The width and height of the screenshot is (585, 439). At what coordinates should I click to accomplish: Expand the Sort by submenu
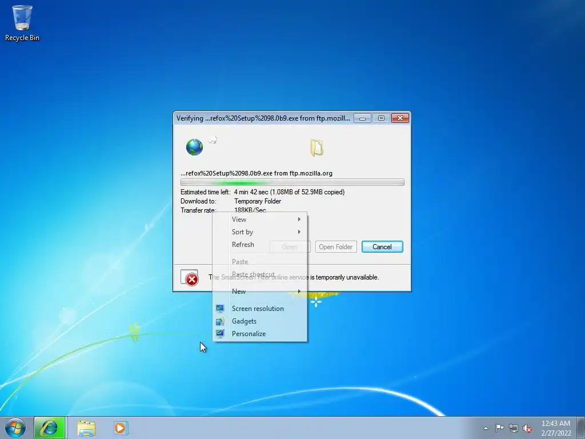[260, 232]
